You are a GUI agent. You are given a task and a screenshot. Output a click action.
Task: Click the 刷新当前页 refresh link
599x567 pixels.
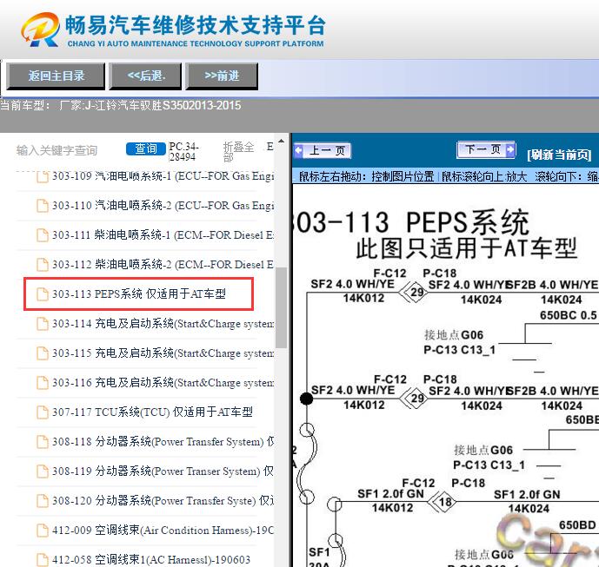(x=559, y=155)
